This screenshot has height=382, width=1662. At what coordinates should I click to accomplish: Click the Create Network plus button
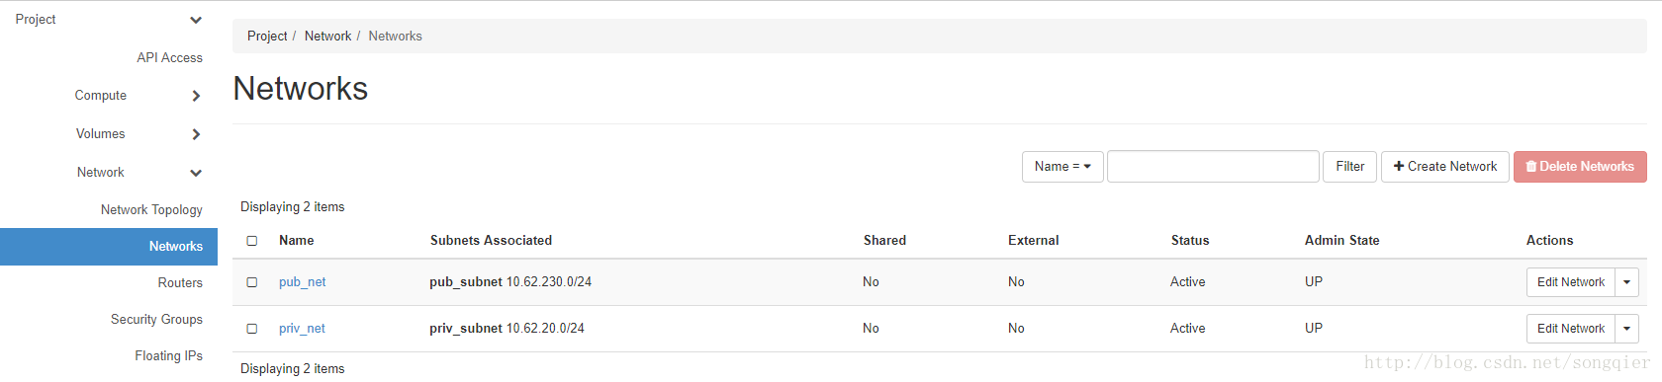point(1445,167)
